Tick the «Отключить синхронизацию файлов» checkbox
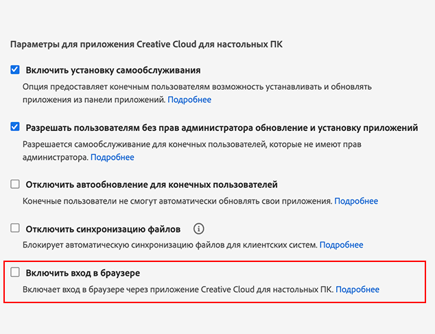The image size is (435, 334). pos(15,228)
